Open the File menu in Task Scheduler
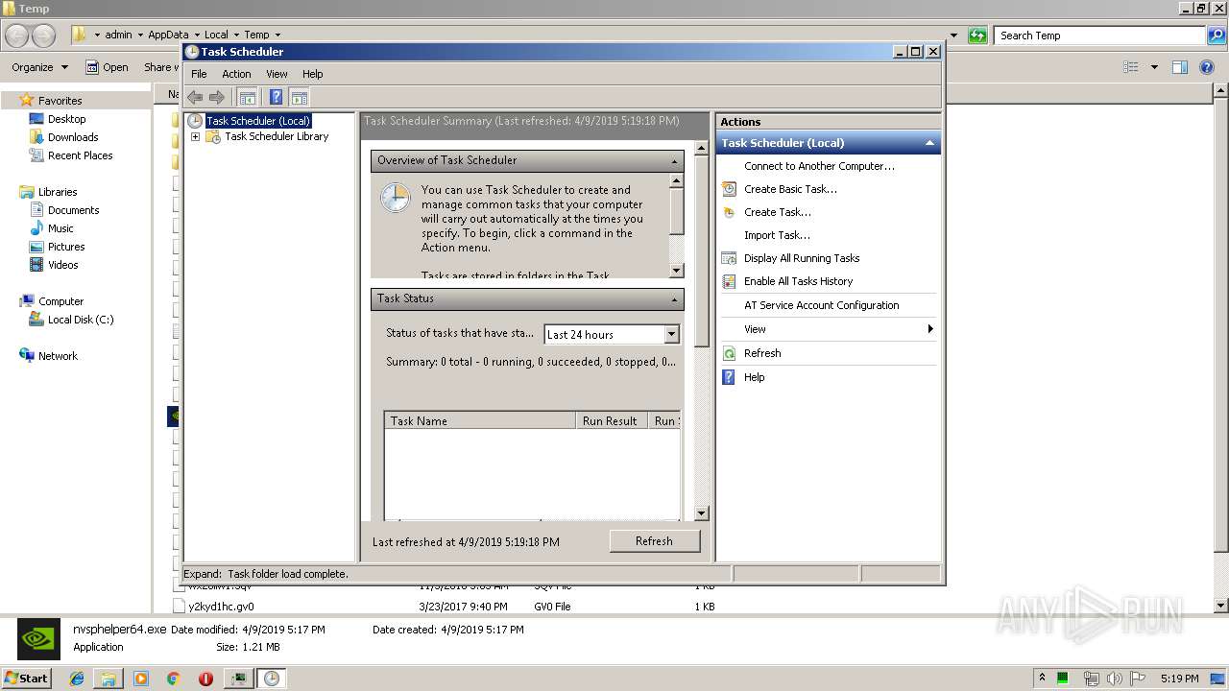The image size is (1229, 691). click(x=199, y=74)
